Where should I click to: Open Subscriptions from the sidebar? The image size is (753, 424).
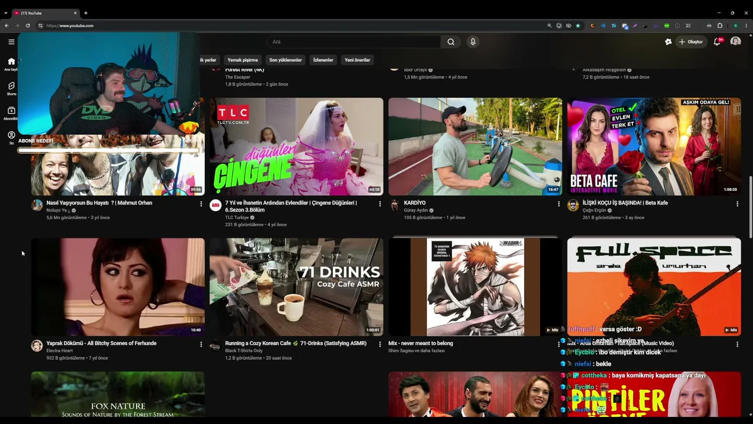(11, 113)
